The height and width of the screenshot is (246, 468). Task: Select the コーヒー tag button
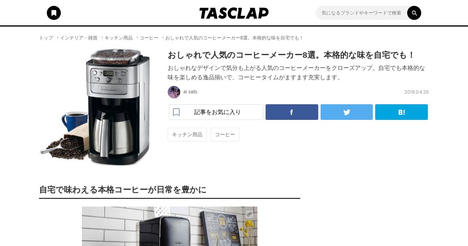click(225, 134)
